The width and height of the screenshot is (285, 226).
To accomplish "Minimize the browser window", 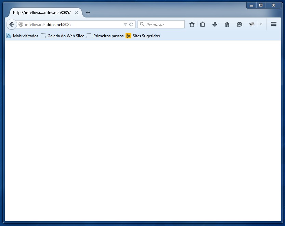I will tap(251, 5).
